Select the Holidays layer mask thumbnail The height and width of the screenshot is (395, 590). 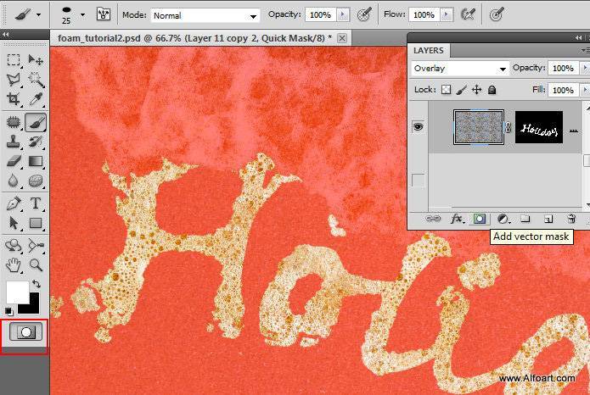[x=538, y=127]
